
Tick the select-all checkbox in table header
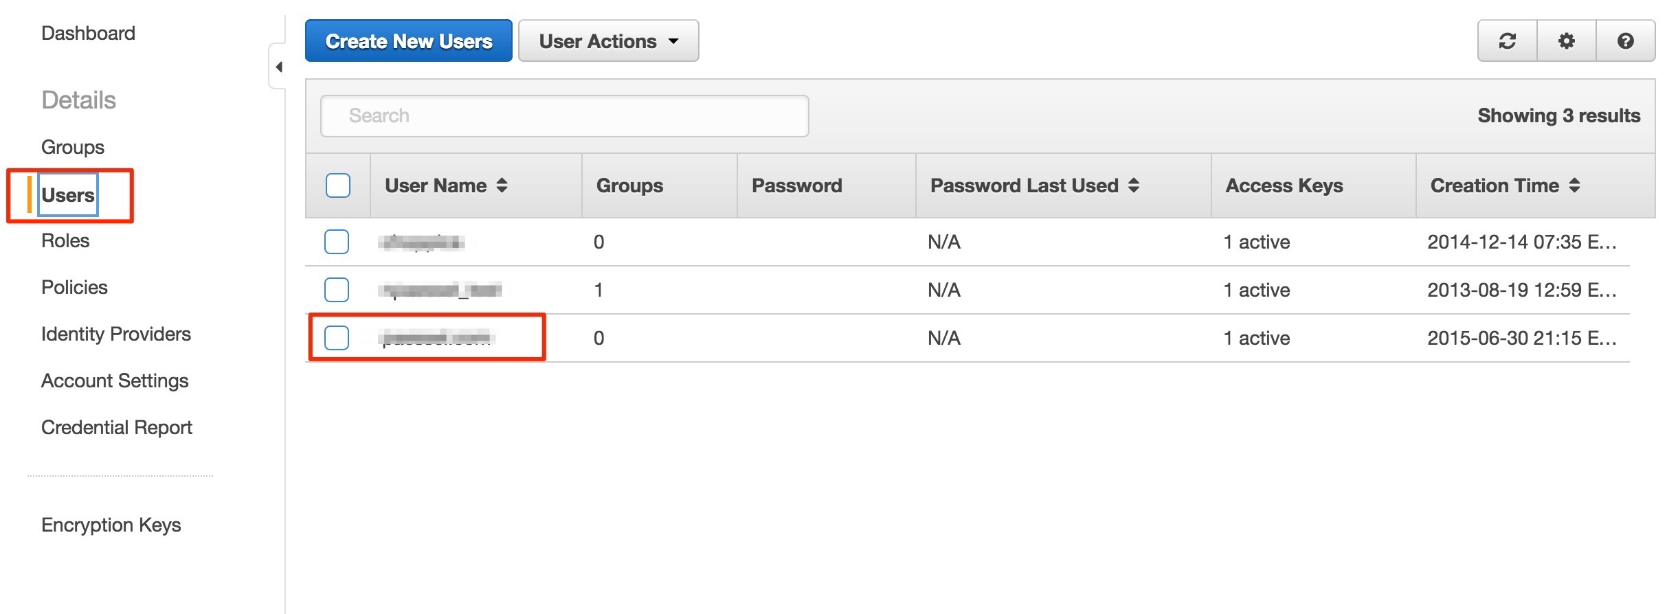click(338, 185)
